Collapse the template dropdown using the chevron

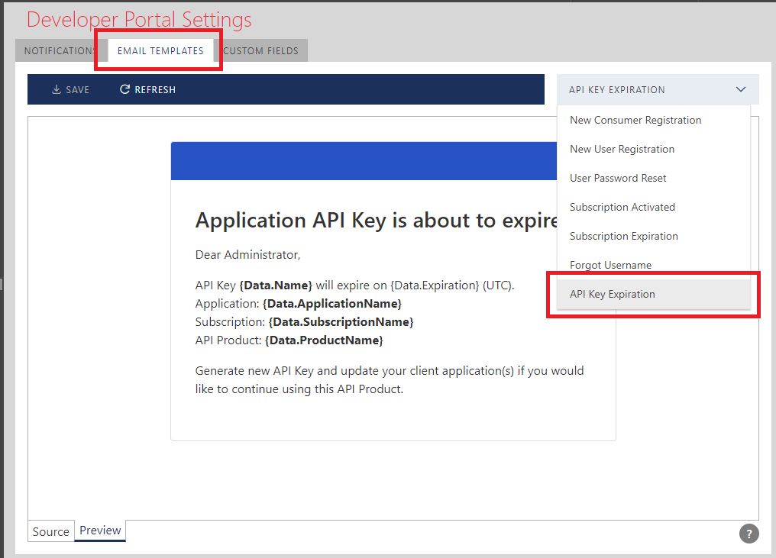click(x=741, y=90)
